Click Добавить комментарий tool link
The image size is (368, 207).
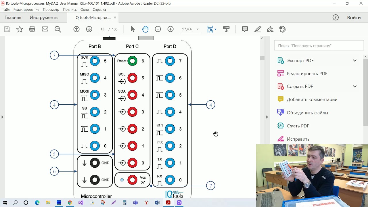[312, 99]
